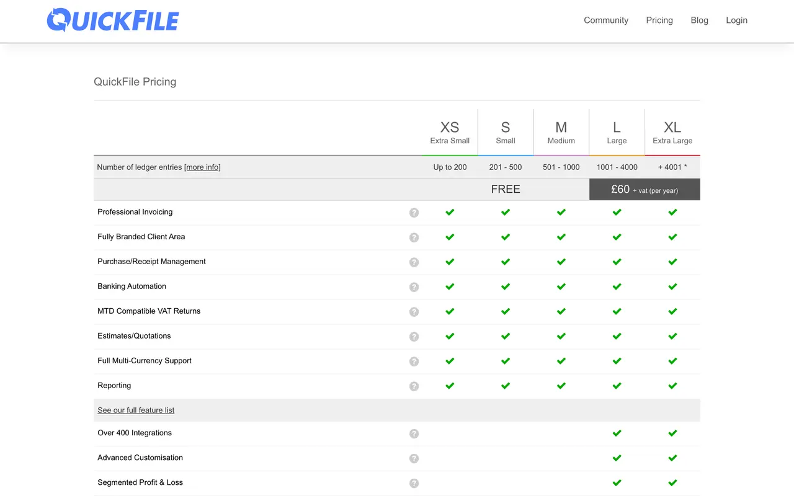The width and height of the screenshot is (794, 496).
Task: Select the M Medium plan header
Action: pyautogui.click(x=561, y=132)
